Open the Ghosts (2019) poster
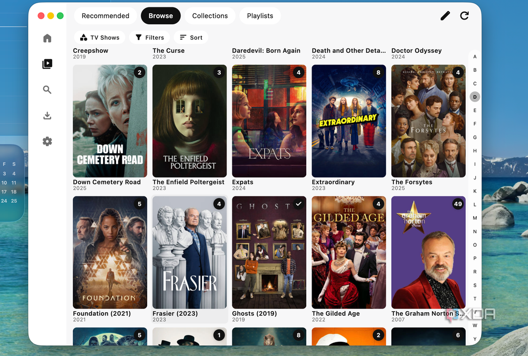Image resolution: width=528 pixels, height=356 pixels. pyautogui.click(x=269, y=252)
